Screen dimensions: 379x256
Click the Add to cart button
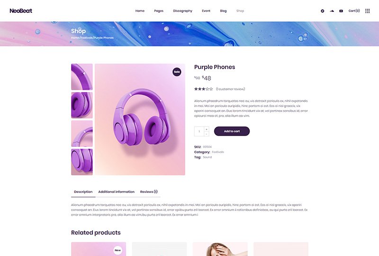tap(232, 131)
